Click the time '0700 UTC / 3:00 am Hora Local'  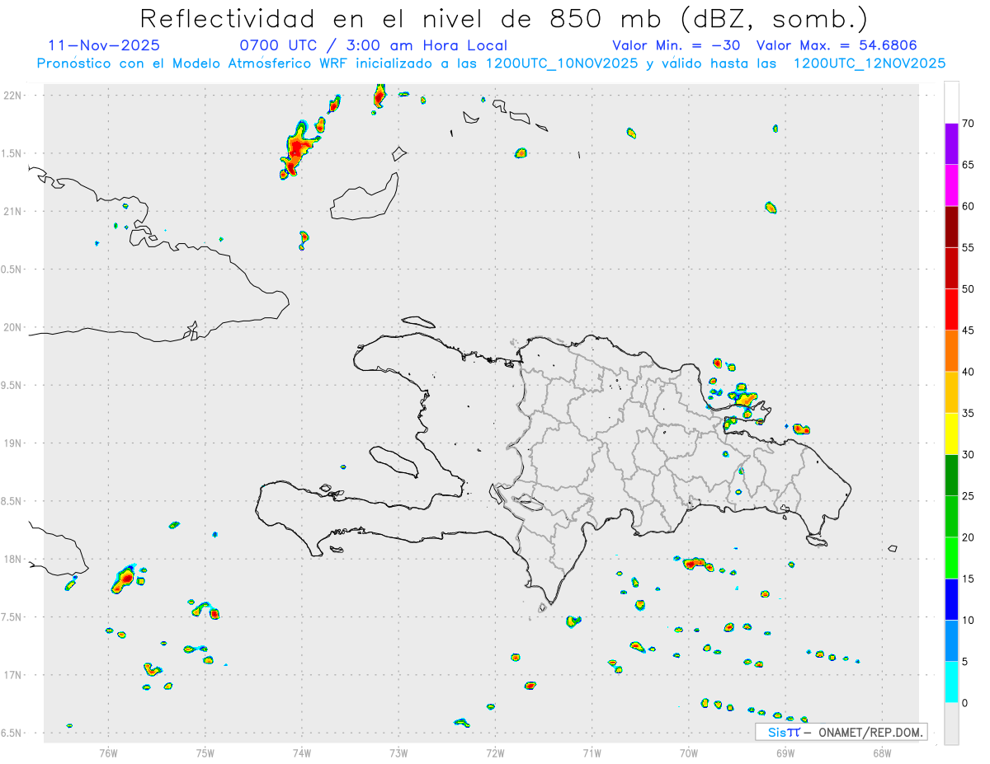(x=373, y=45)
